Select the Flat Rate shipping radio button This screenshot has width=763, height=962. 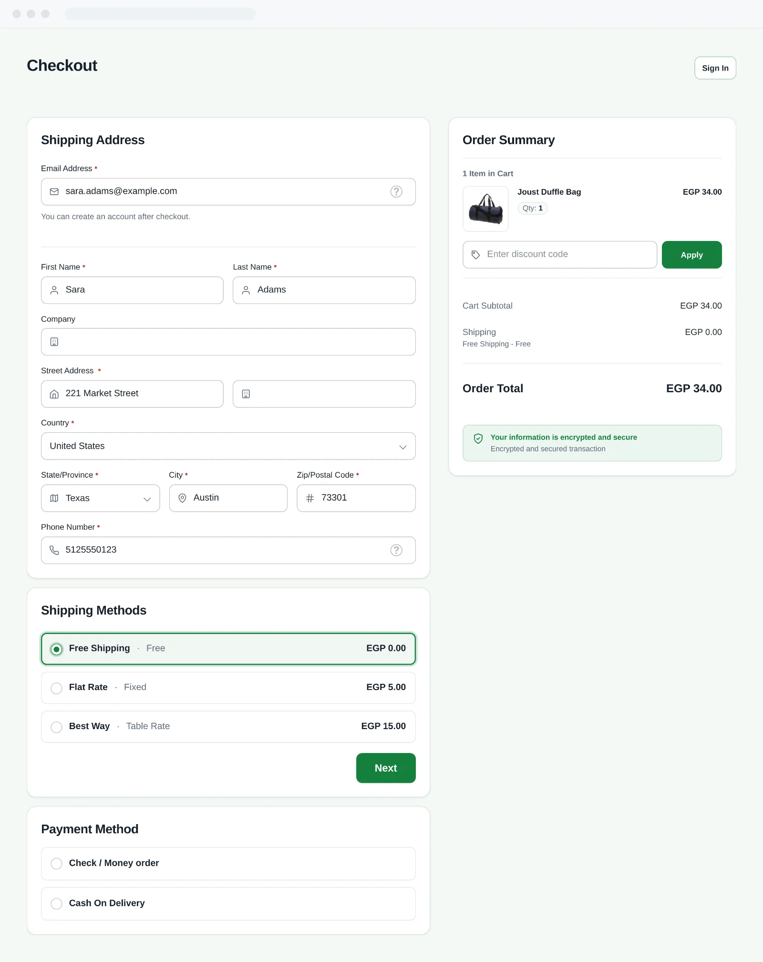56,688
